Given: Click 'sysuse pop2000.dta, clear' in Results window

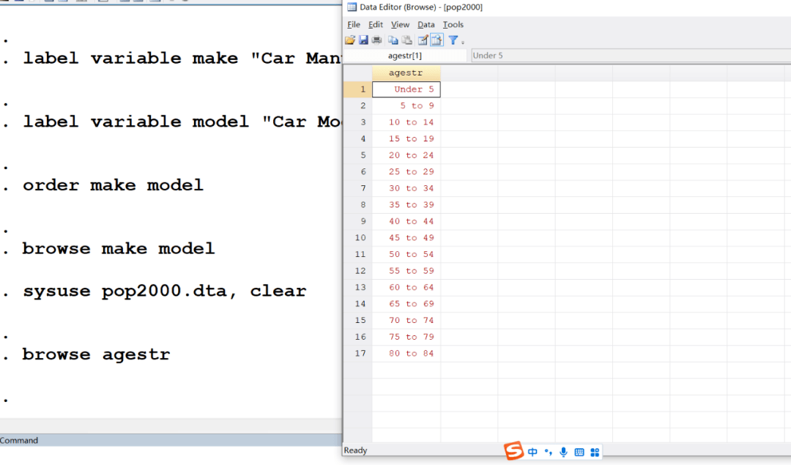Looking at the screenshot, I should point(165,291).
